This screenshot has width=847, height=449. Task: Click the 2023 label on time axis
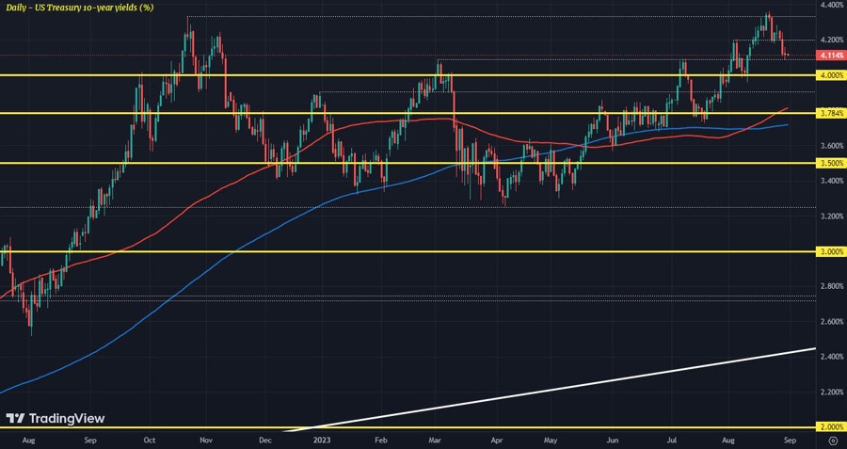click(x=322, y=440)
